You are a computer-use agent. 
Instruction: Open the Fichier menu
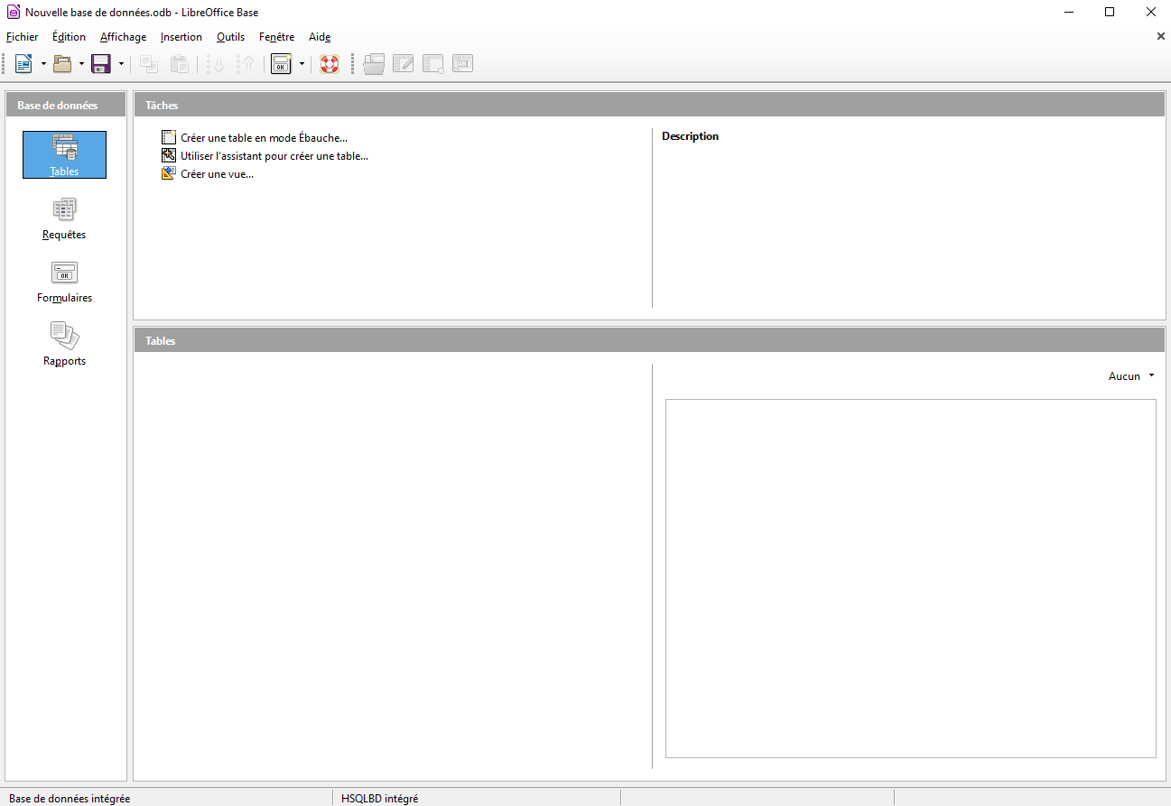pyautogui.click(x=22, y=37)
